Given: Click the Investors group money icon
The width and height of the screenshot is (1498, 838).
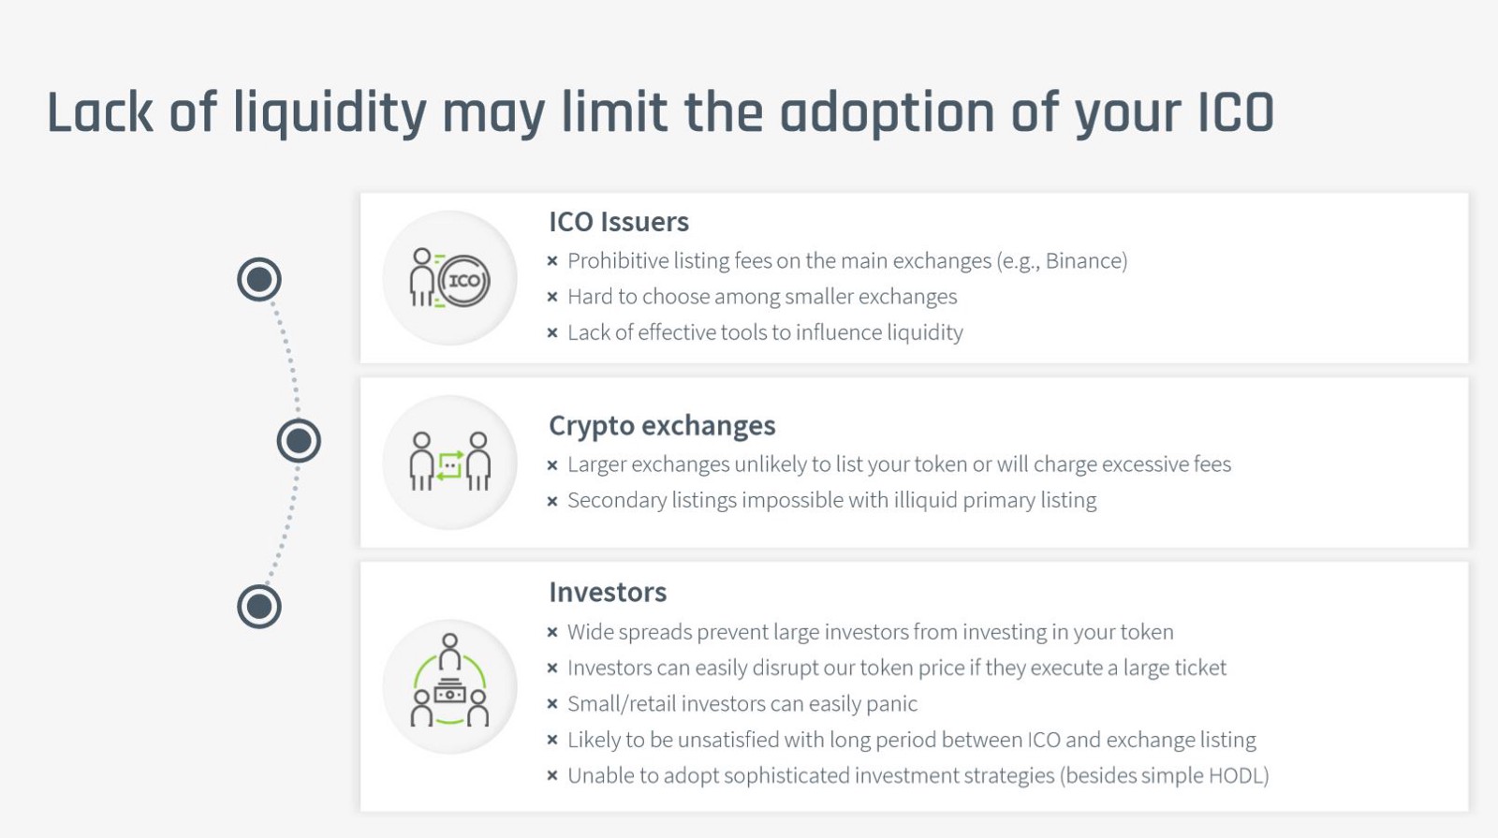Looking at the screenshot, I should (x=450, y=686).
